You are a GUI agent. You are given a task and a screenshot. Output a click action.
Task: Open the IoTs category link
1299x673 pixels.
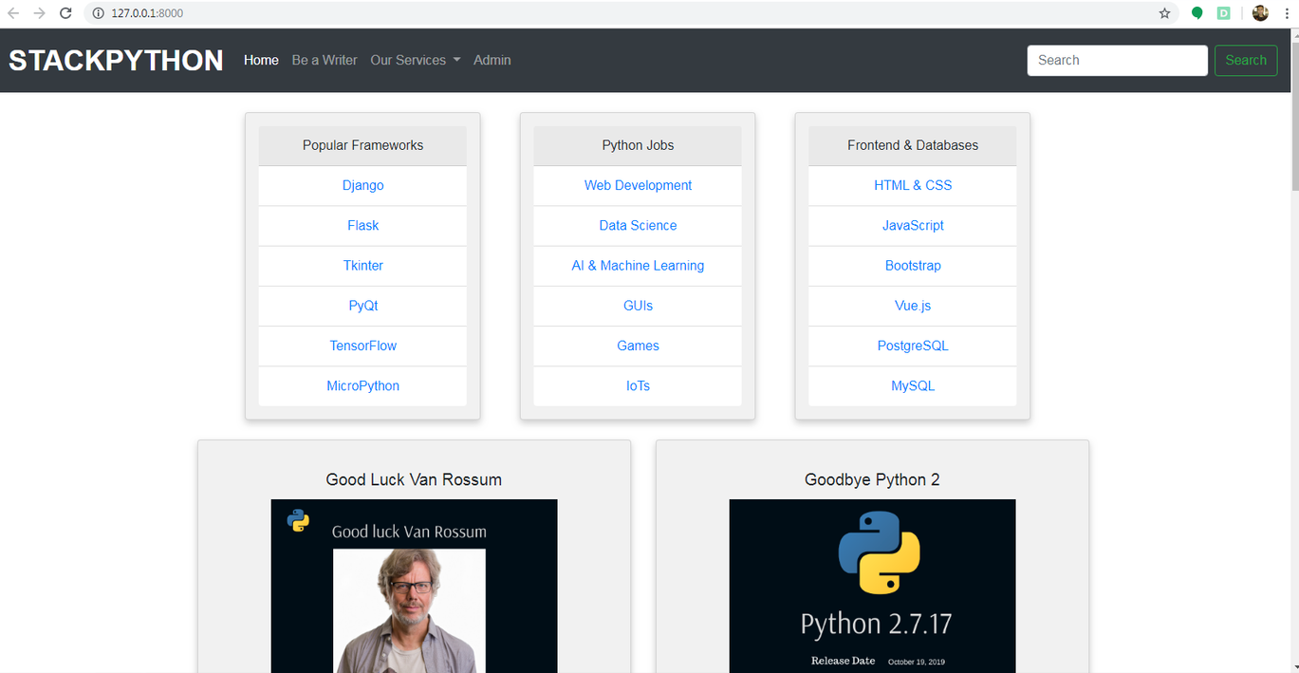coord(638,386)
